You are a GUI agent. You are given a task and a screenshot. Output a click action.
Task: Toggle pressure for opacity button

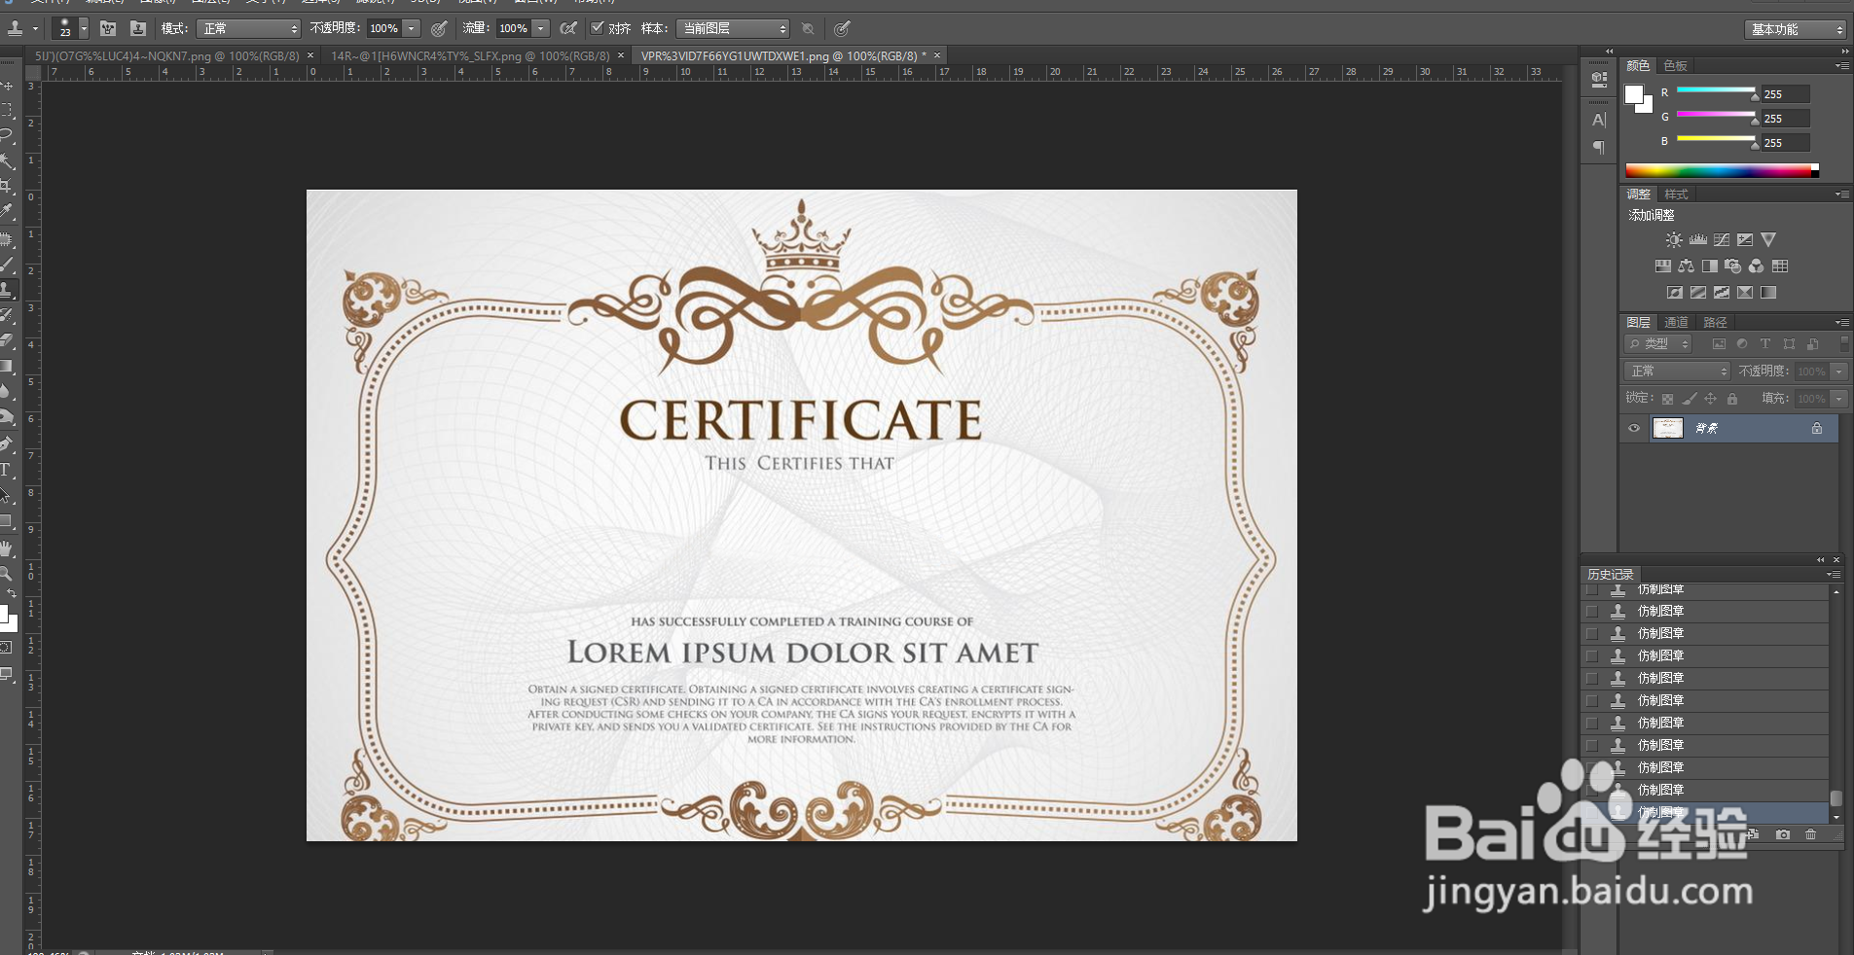click(440, 28)
